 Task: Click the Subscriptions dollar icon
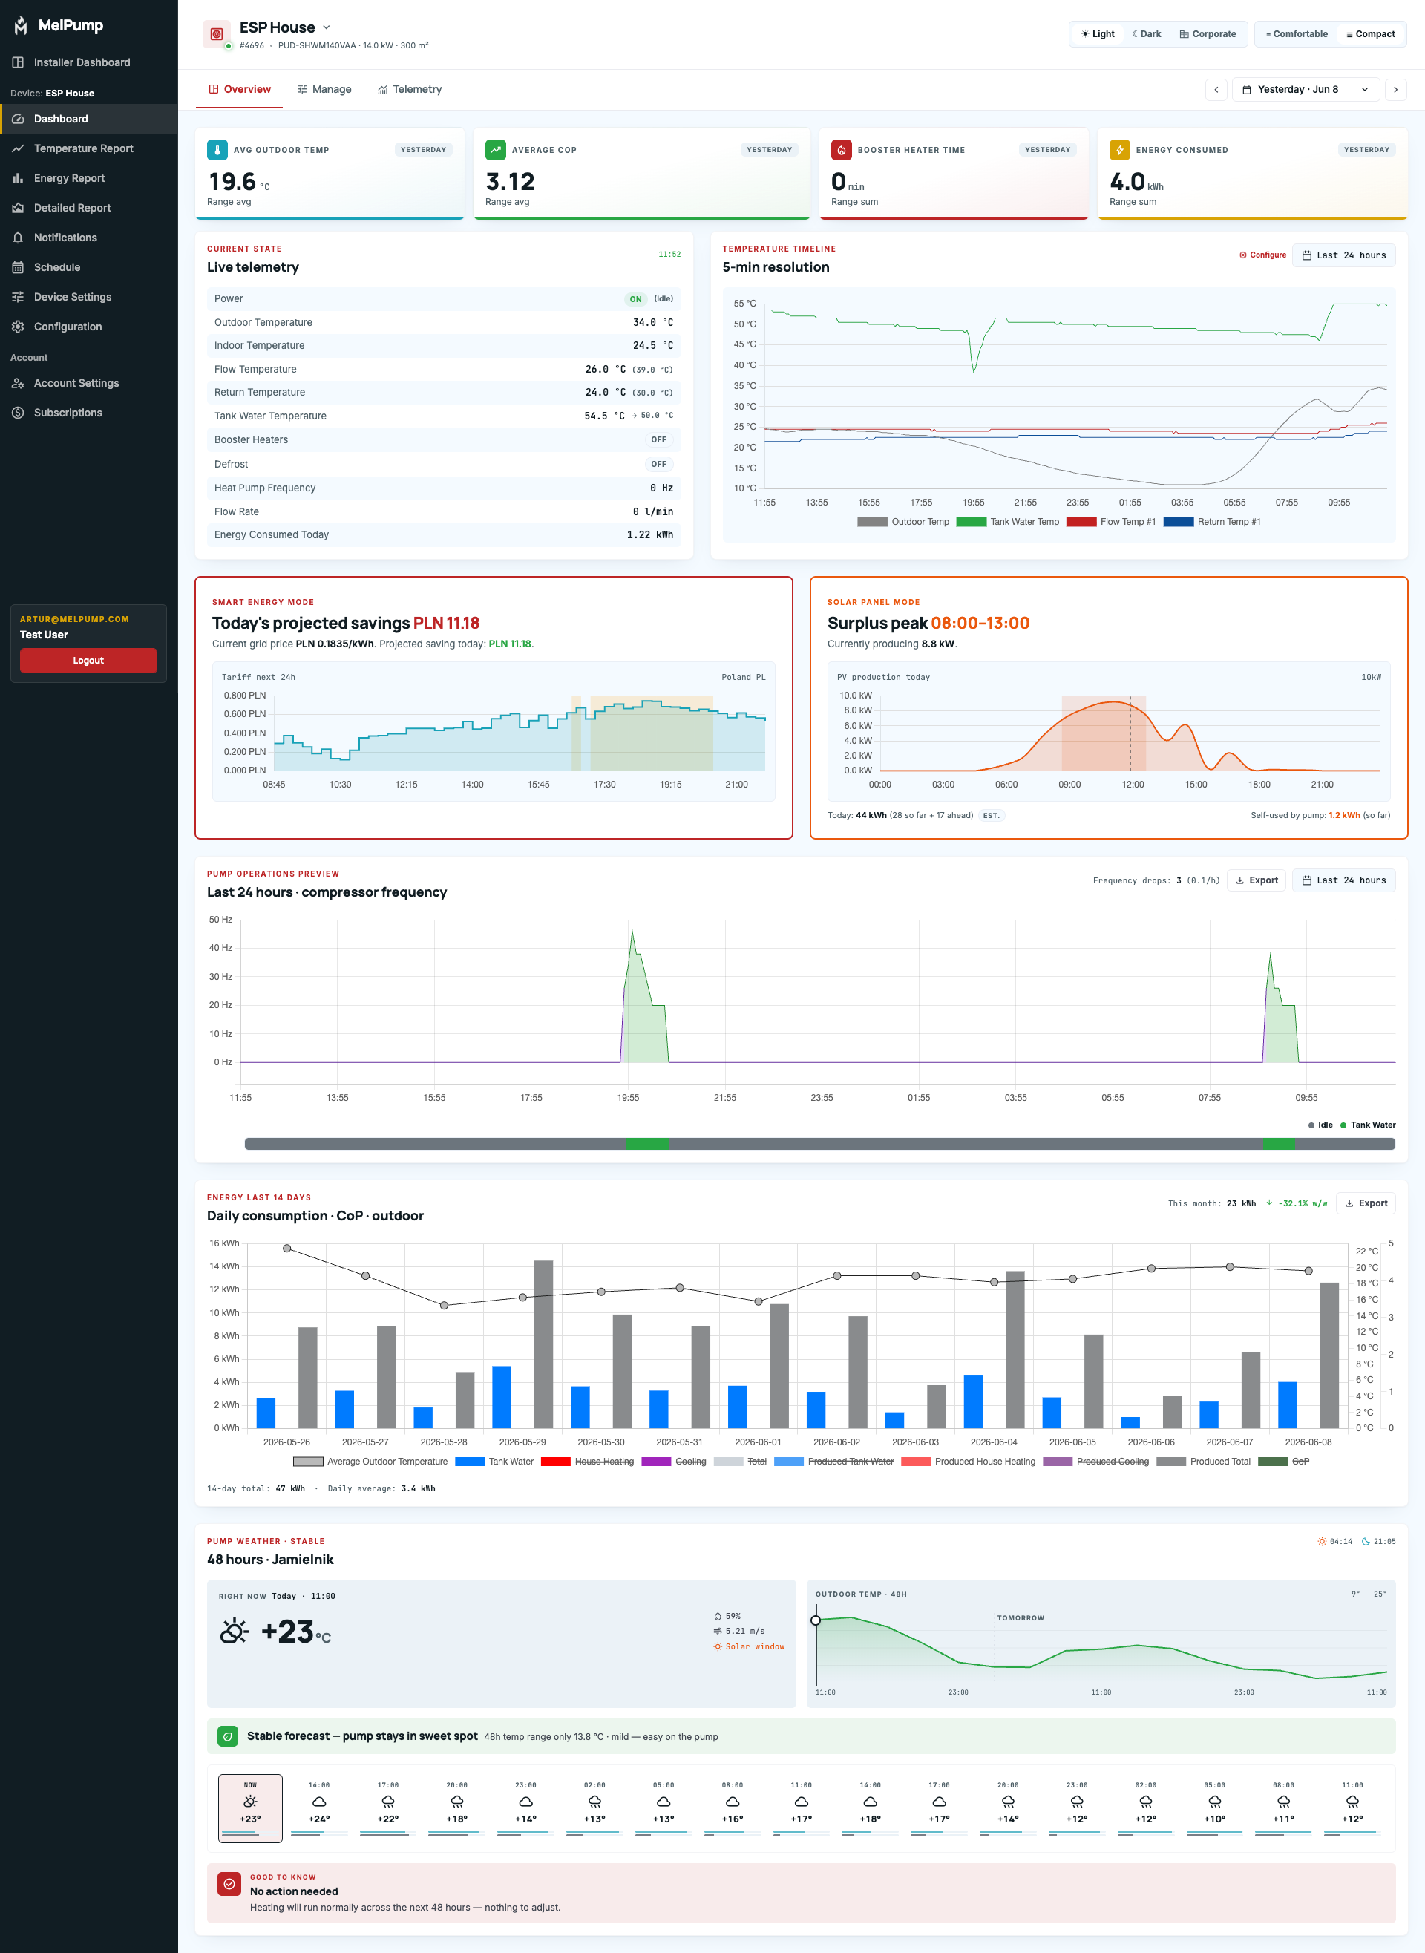coord(17,413)
